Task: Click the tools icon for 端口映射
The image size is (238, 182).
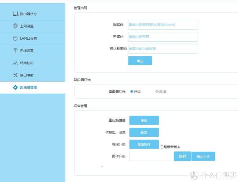Action: coord(15,75)
